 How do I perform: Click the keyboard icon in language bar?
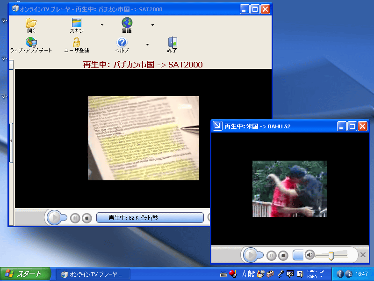[223, 274]
